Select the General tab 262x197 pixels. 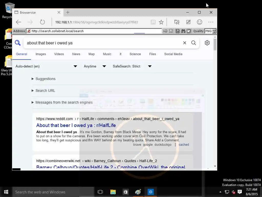21,54
